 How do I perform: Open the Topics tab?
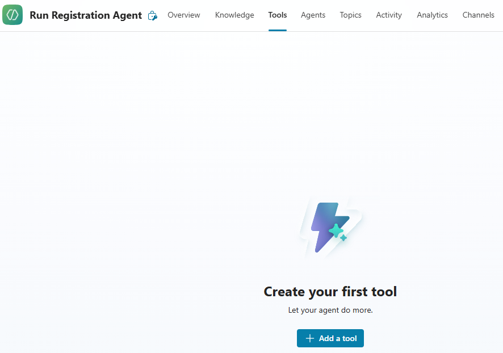[350, 15]
